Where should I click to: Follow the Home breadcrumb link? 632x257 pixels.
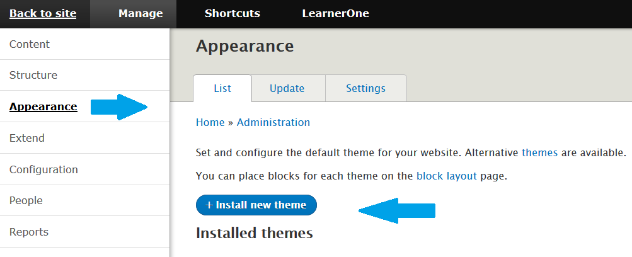[210, 122]
